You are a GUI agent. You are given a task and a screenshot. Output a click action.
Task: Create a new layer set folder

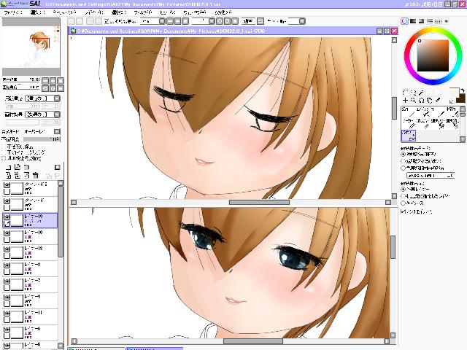26,167
